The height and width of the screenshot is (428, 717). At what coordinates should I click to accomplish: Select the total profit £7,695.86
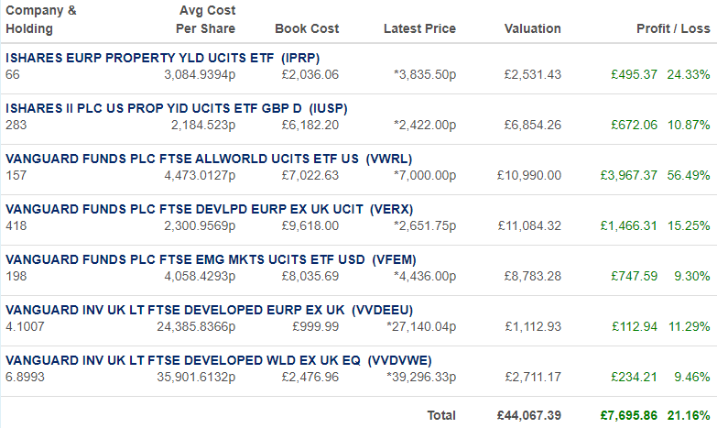click(629, 416)
